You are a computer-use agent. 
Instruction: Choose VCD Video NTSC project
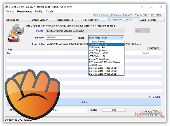pos(106,53)
